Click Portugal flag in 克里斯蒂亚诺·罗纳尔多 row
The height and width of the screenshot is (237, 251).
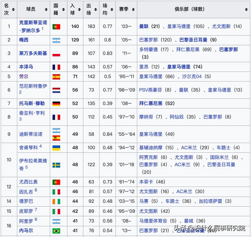click(56, 27)
